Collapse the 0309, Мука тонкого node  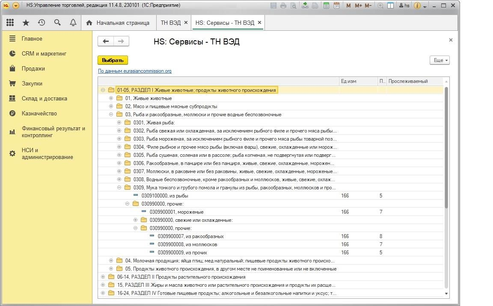click(119, 188)
